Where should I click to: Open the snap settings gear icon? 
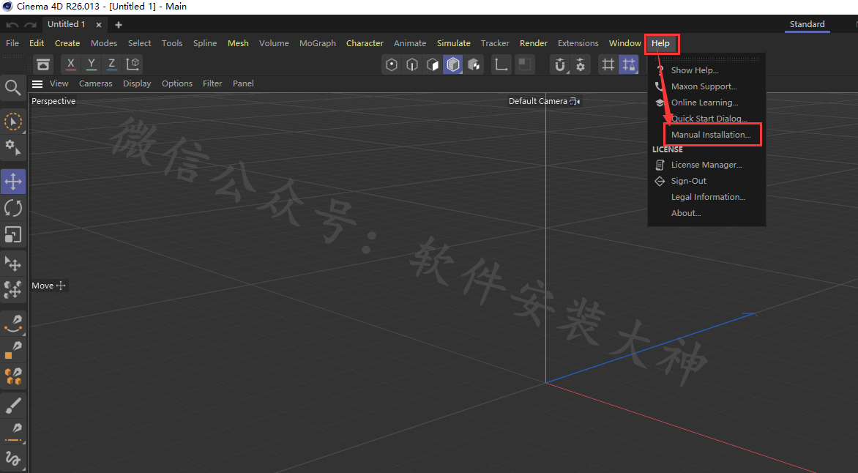coord(581,64)
